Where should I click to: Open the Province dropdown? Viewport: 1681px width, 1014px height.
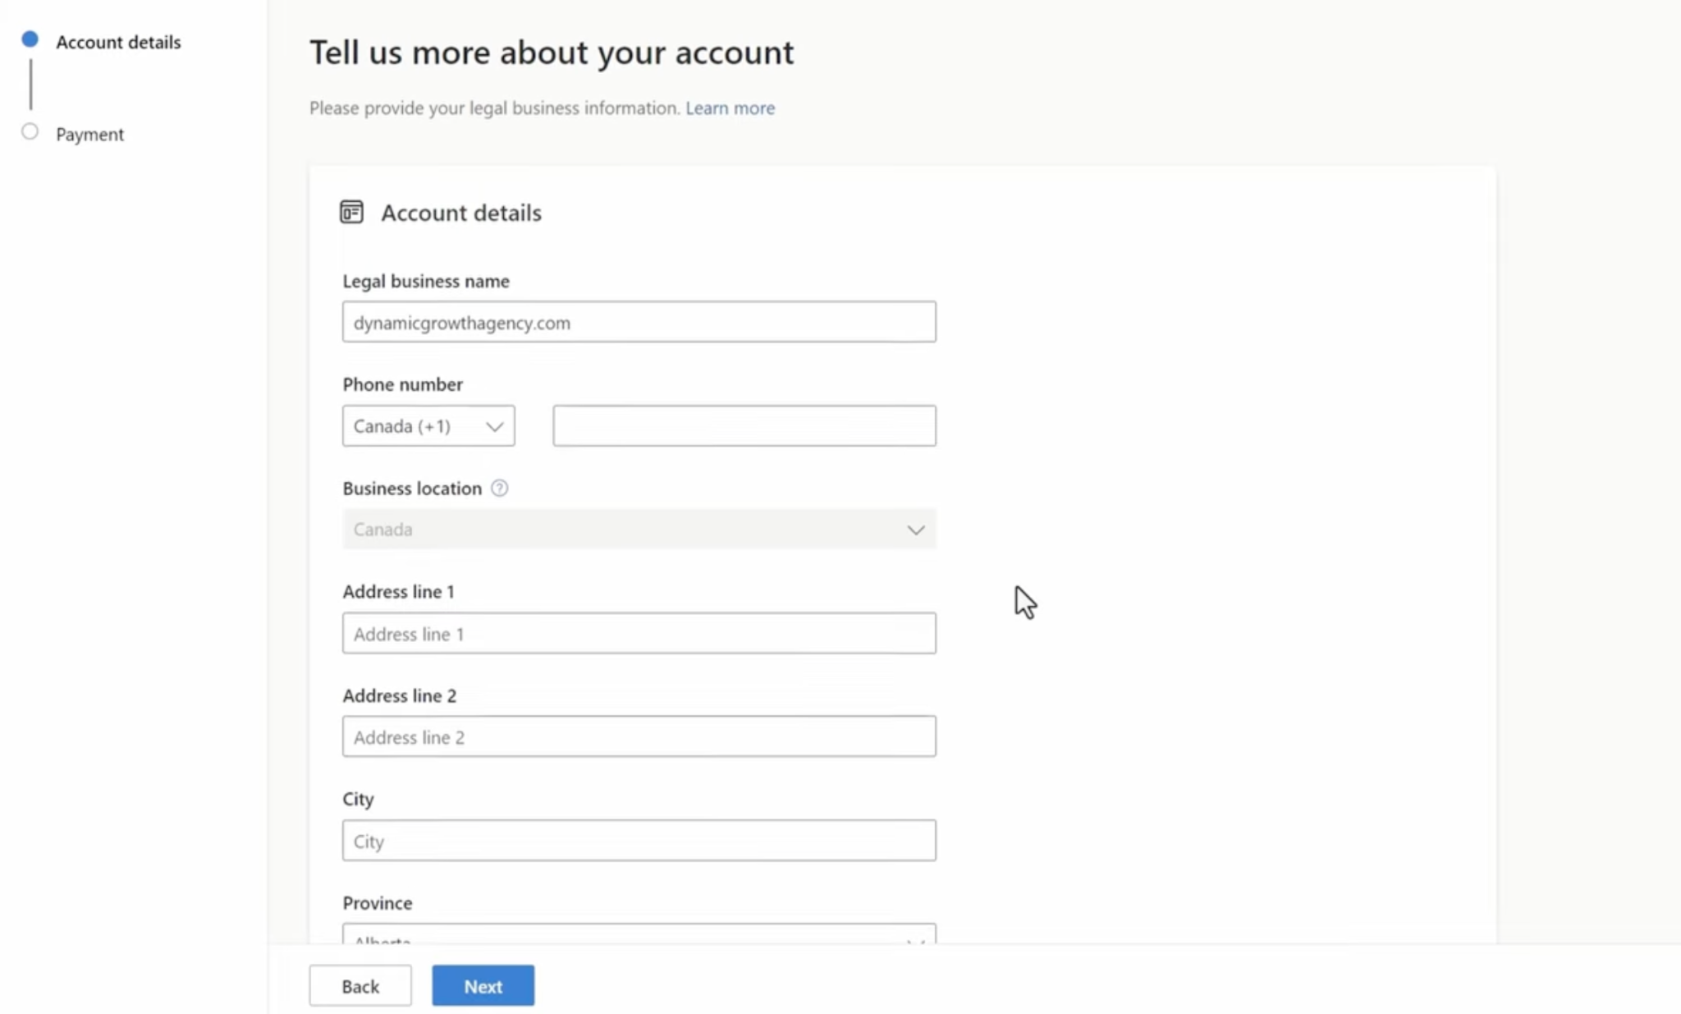[639, 934]
